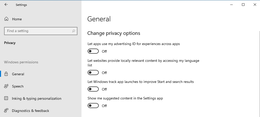This screenshot has height=117, width=260.
Task: Focus the 'Find a setting' search field
Action: (x=38, y=31)
